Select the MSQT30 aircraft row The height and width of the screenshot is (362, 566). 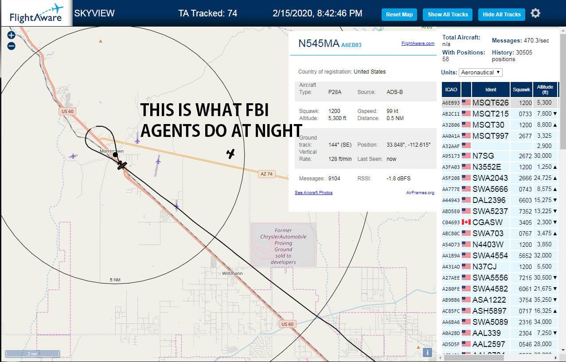[500, 125]
